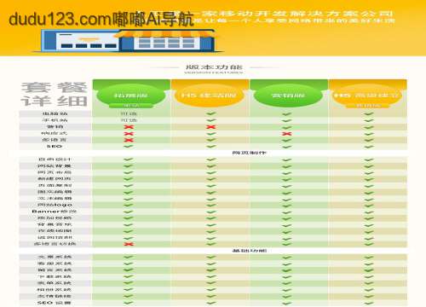Click the 网站logo row label
This screenshot has height=307, width=426.
click(55, 205)
